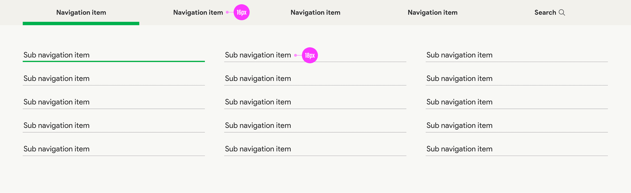The image size is (631, 193).
Task: Open second Sub navigation item in right column
Action: 459,78
